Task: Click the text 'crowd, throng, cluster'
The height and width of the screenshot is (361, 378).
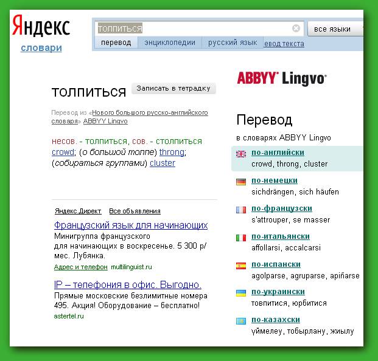Action: click(290, 164)
